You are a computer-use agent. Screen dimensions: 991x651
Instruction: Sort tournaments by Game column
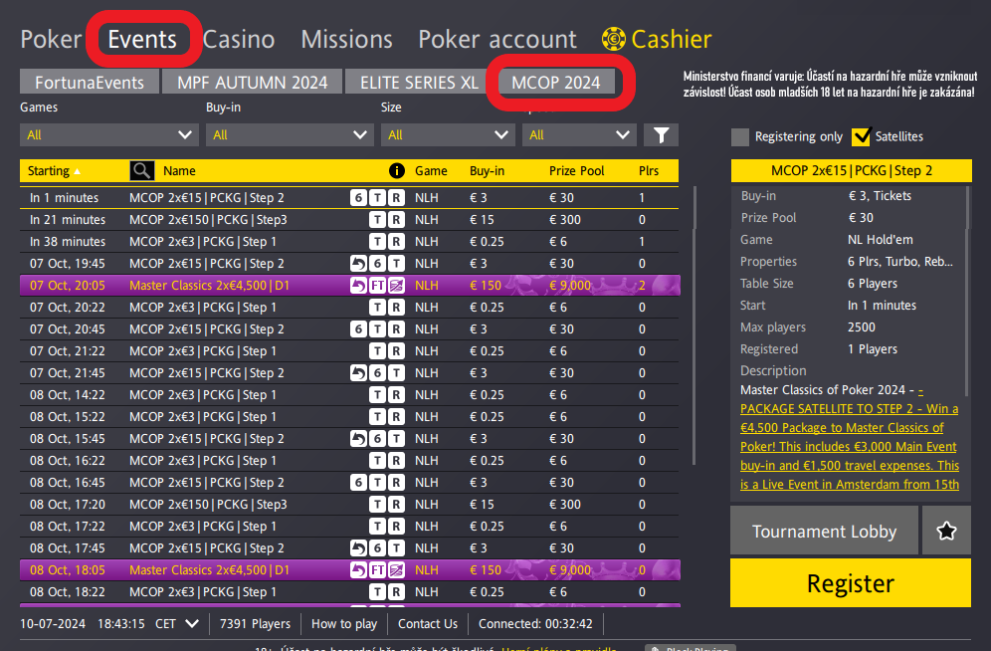431,170
